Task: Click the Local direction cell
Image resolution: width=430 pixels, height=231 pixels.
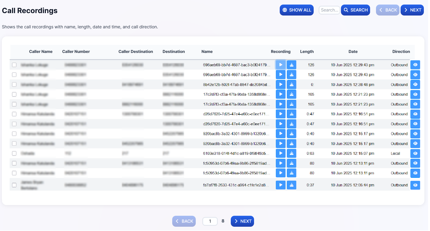Action: point(395,153)
